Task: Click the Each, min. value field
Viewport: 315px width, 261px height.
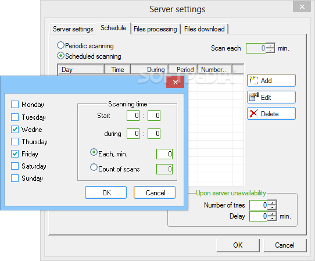Action: (x=164, y=154)
